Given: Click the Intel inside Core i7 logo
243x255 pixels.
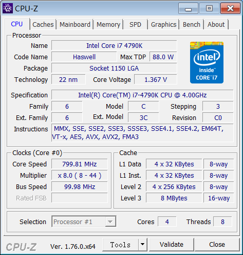Looking at the screenshot, I should pos(207,62).
